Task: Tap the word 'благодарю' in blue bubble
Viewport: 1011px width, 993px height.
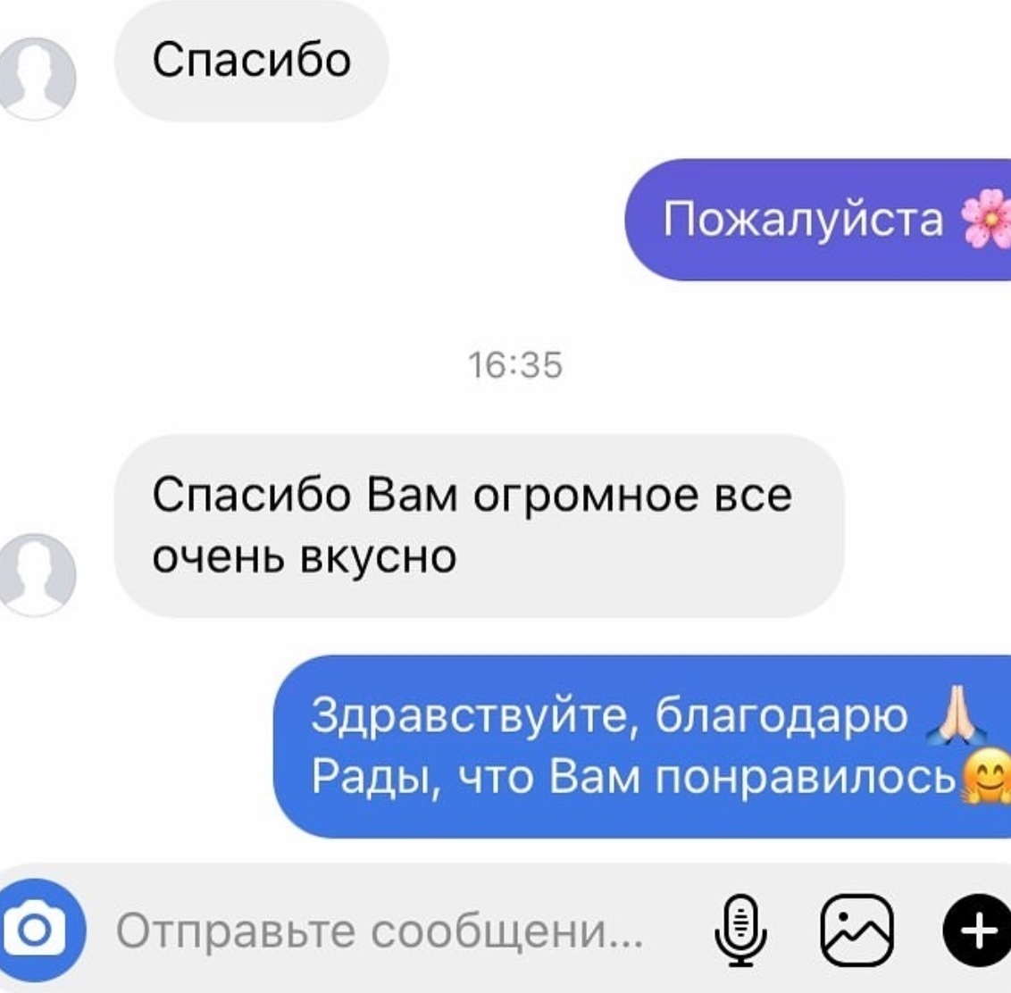Action: [781, 716]
